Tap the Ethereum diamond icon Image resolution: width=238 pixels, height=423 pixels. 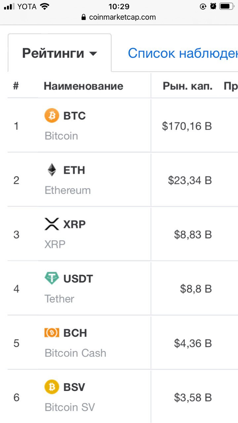click(52, 170)
